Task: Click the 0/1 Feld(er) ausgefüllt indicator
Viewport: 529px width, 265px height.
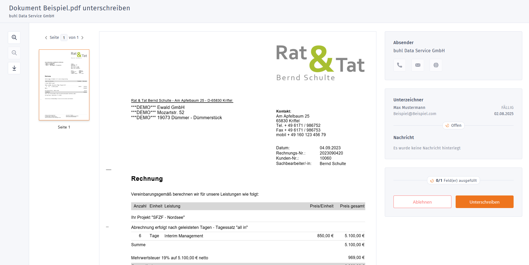Action: [453, 181]
